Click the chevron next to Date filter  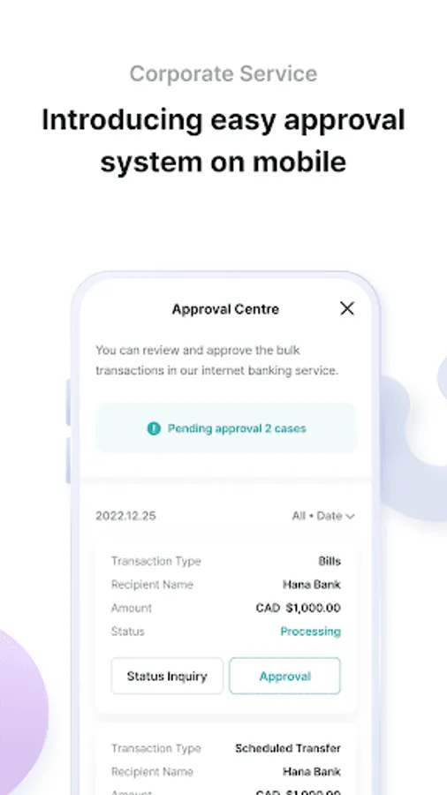(x=350, y=517)
